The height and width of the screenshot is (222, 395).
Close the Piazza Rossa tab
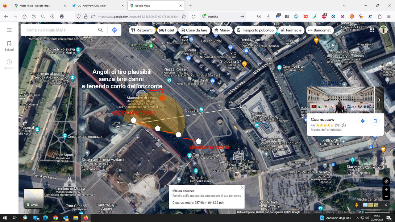pyautogui.click(x=64, y=6)
